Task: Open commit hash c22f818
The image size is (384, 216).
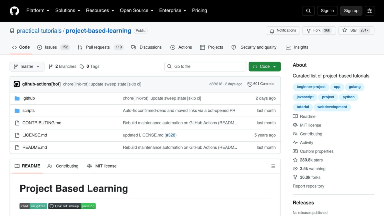Action: (216, 84)
